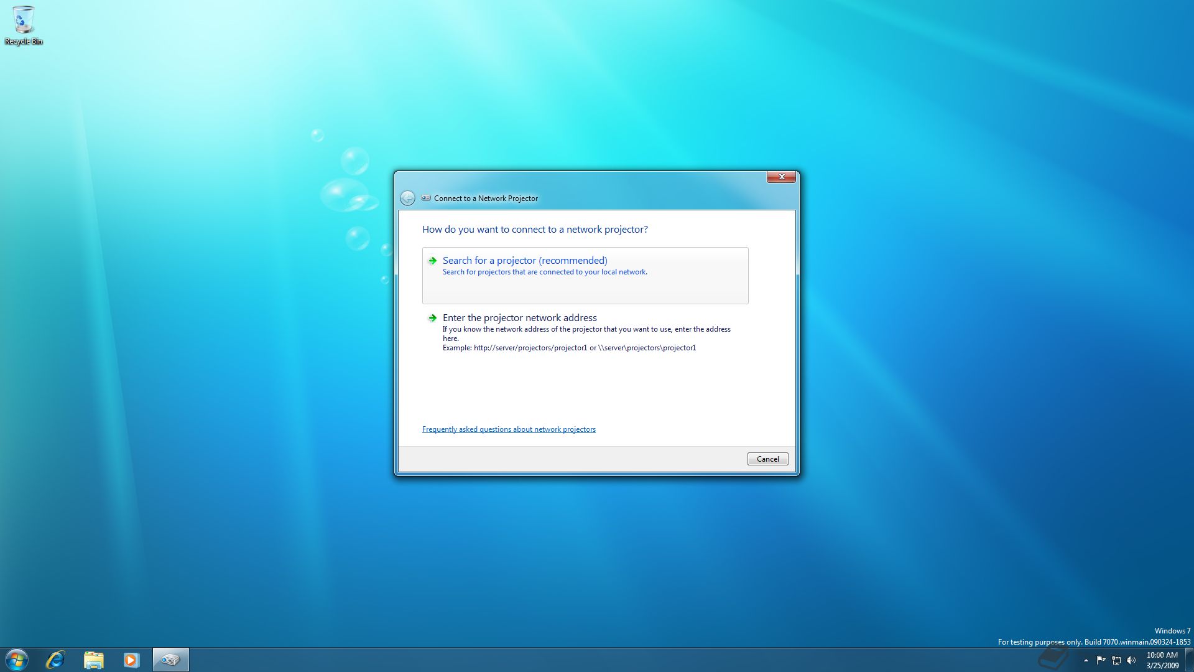Click green arrow beside Enter the projector address
1194x672 pixels.
[432, 318]
